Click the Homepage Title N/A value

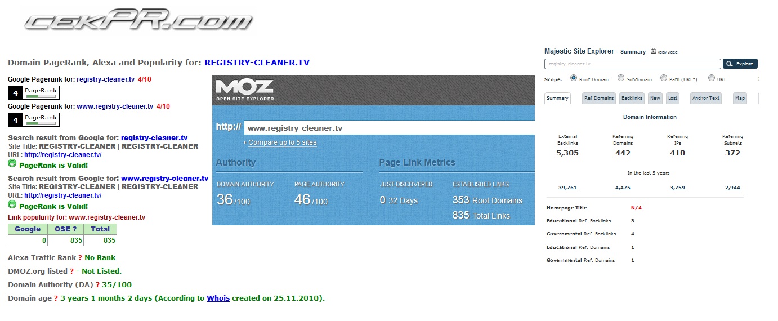point(636,208)
